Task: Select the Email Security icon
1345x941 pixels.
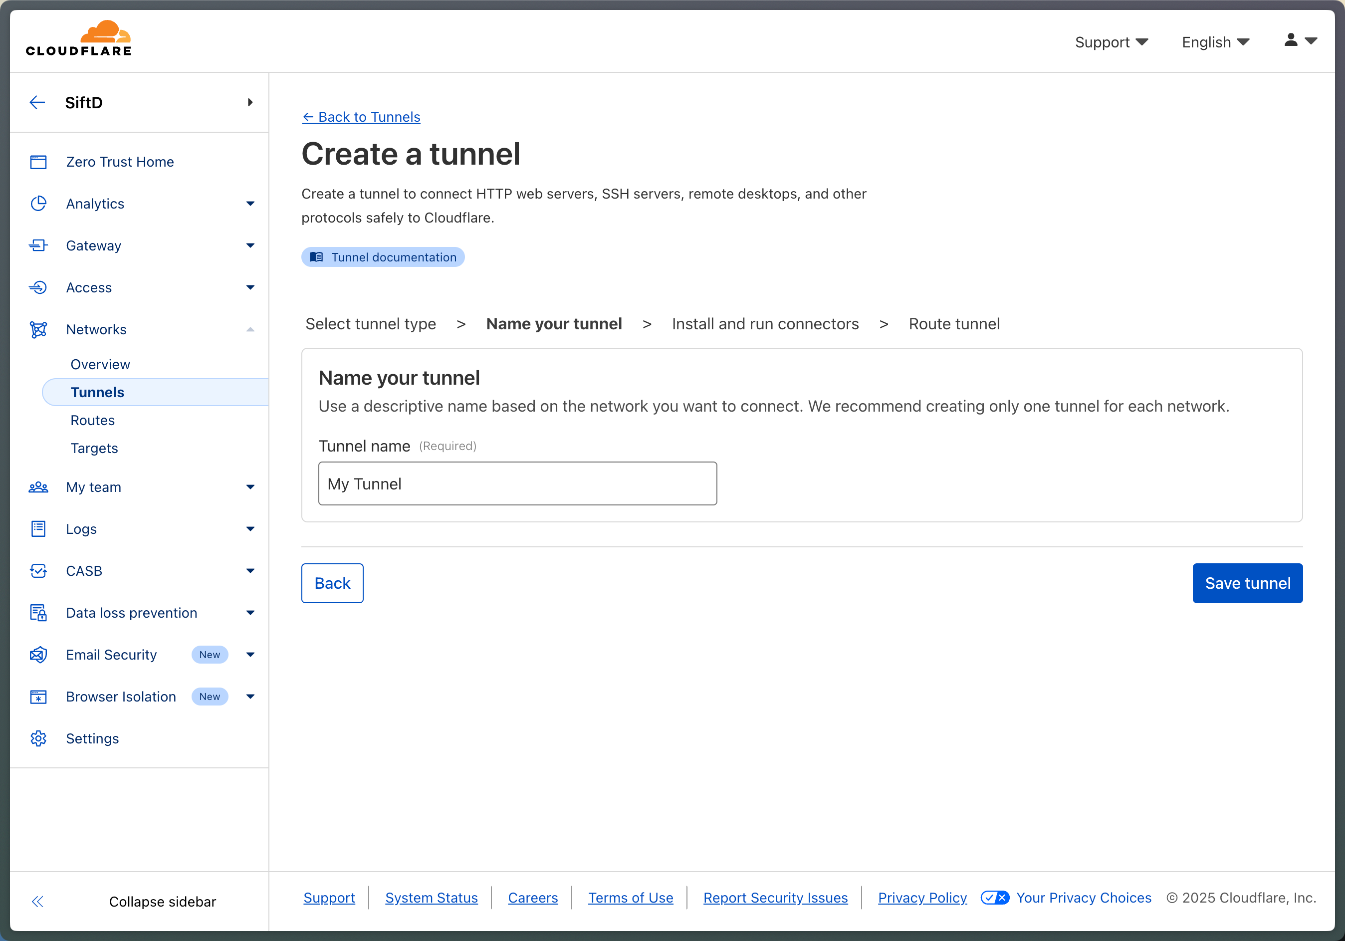Action: (x=38, y=655)
